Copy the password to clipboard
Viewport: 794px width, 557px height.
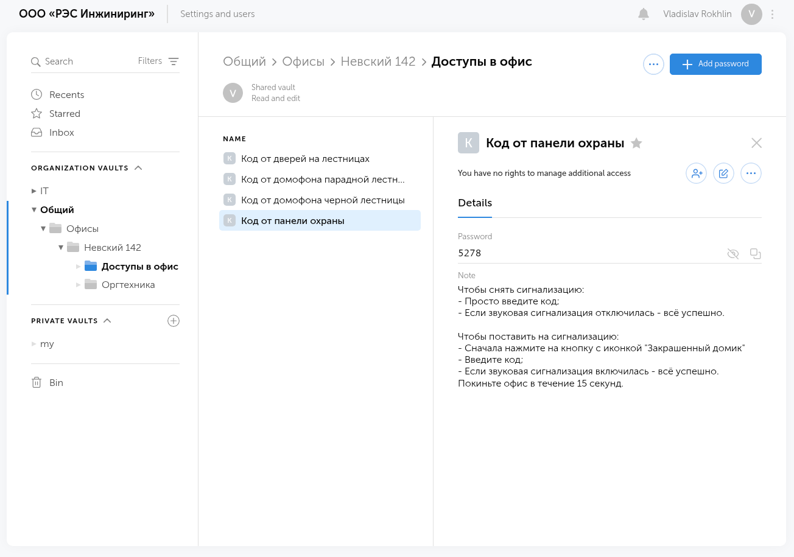point(755,253)
